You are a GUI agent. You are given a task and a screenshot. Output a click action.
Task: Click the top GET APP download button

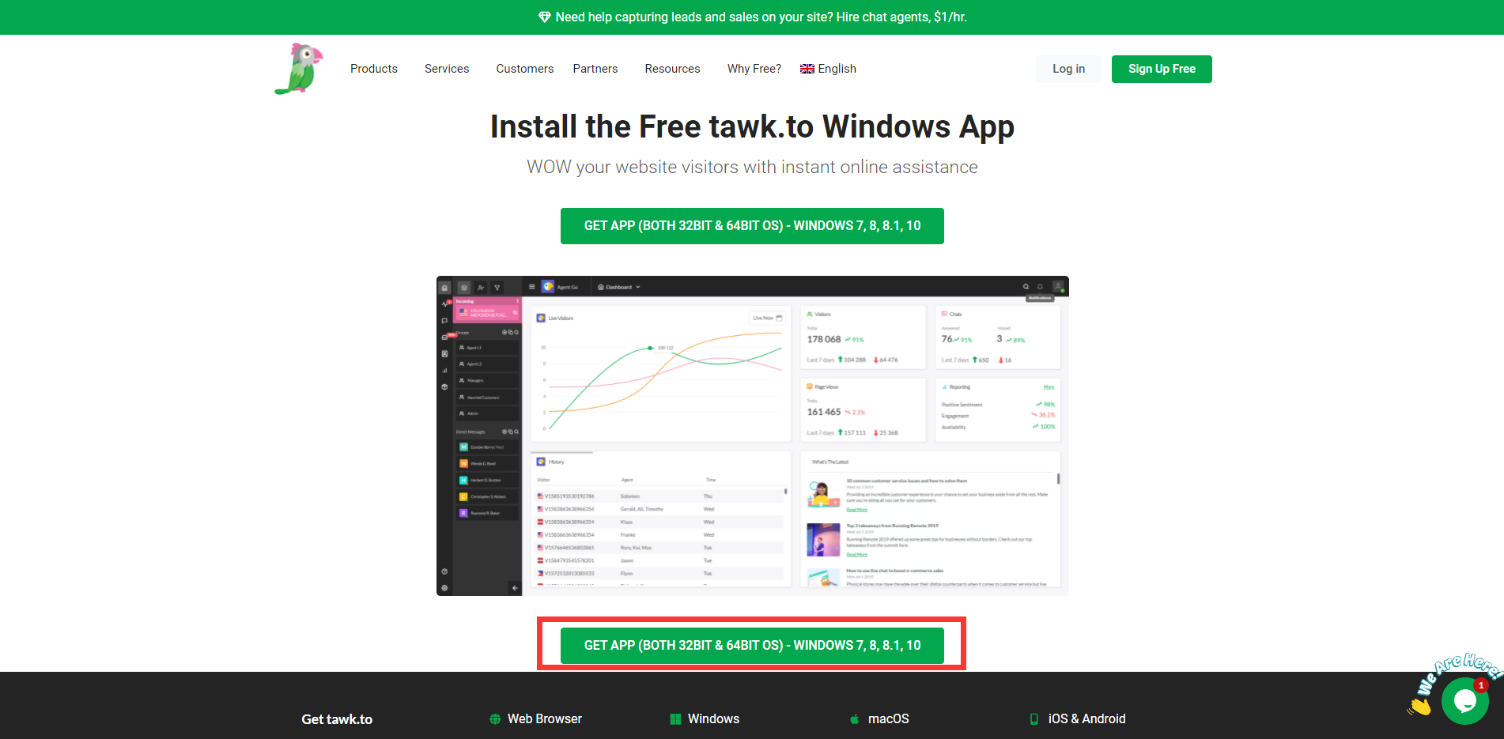pos(752,226)
